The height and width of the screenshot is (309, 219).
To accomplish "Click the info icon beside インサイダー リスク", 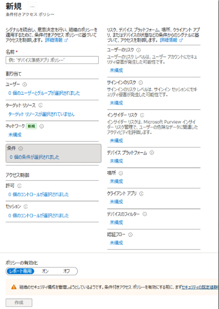I will 141,115.
